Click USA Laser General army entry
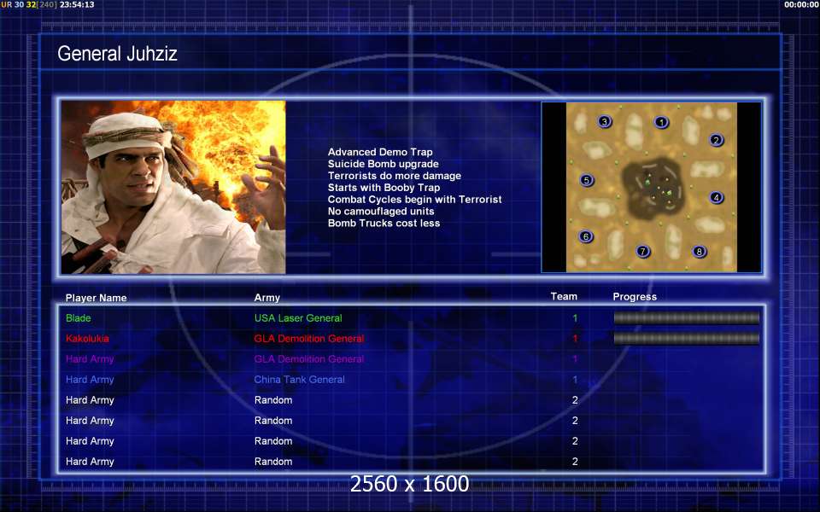 [x=298, y=317]
